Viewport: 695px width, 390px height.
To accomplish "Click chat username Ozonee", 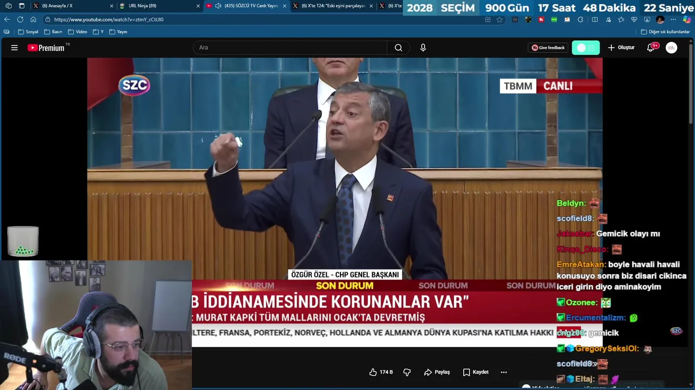I will point(582,303).
